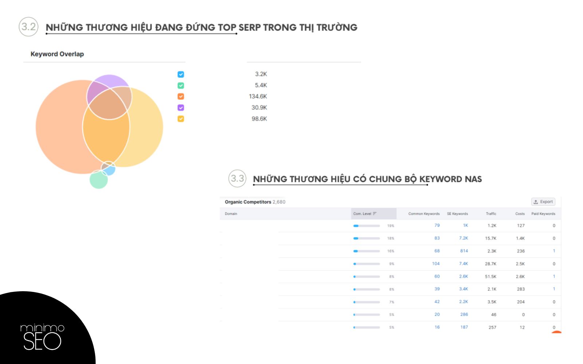Viewport: 583px width, 364px height.
Task: Sort by the Domain column header
Action: [x=231, y=214]
